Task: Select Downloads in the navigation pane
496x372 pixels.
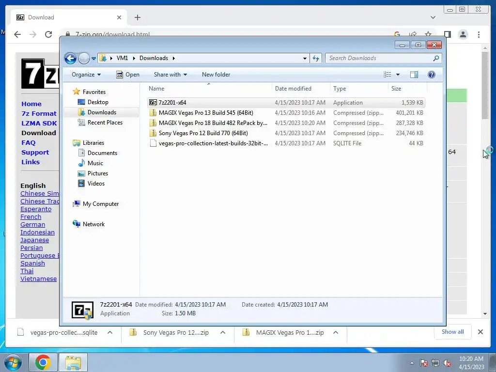Action: pos(102,112)
